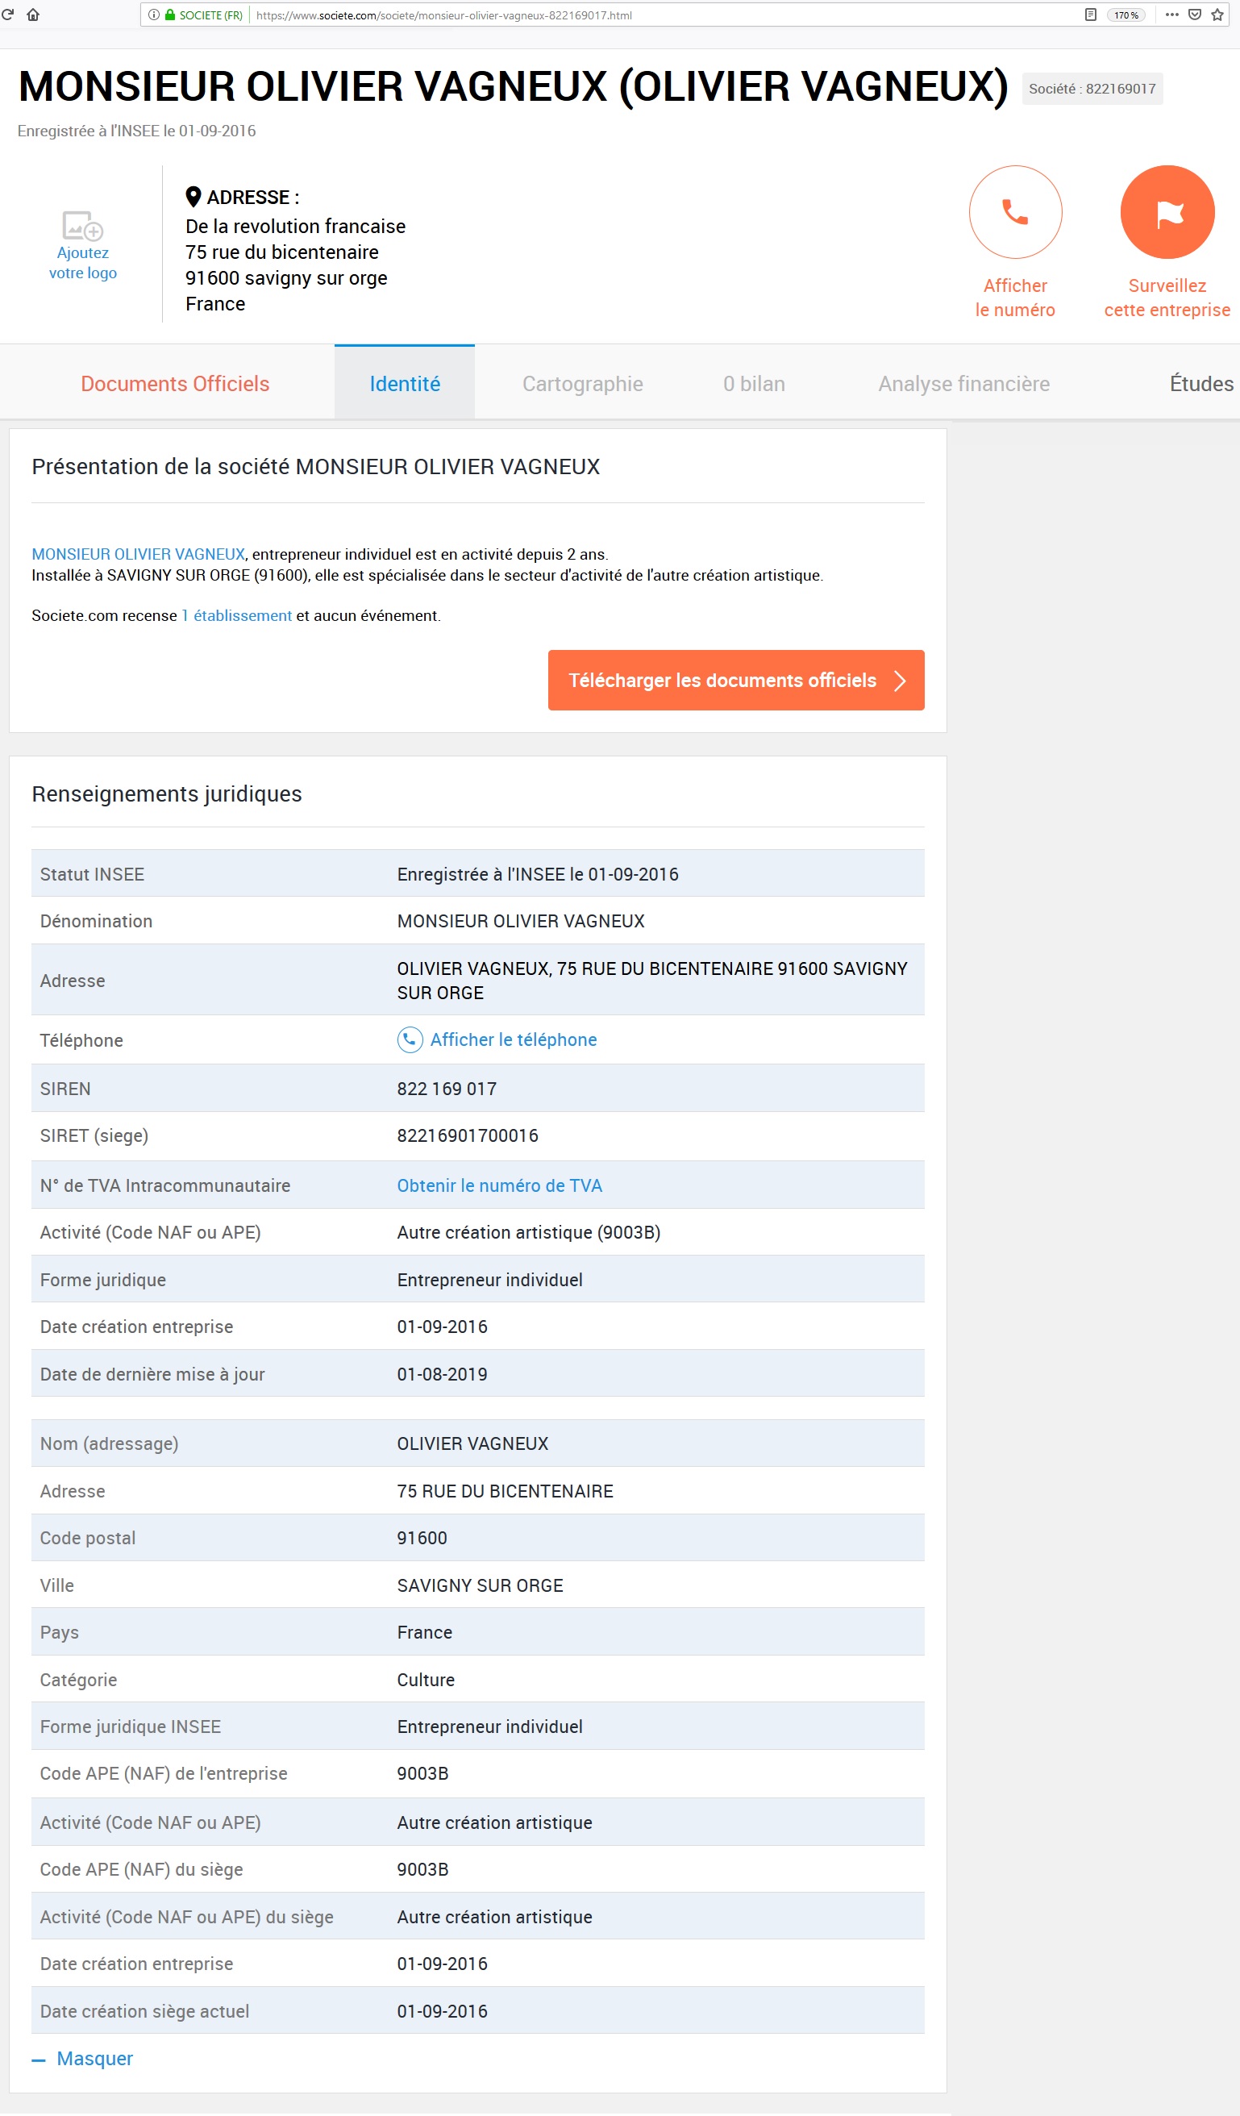Image resolution: width=1240 pixels, height=2116 pixels.
Task: Click the orange phone circle icon
Action: (x=1015, y=212)
